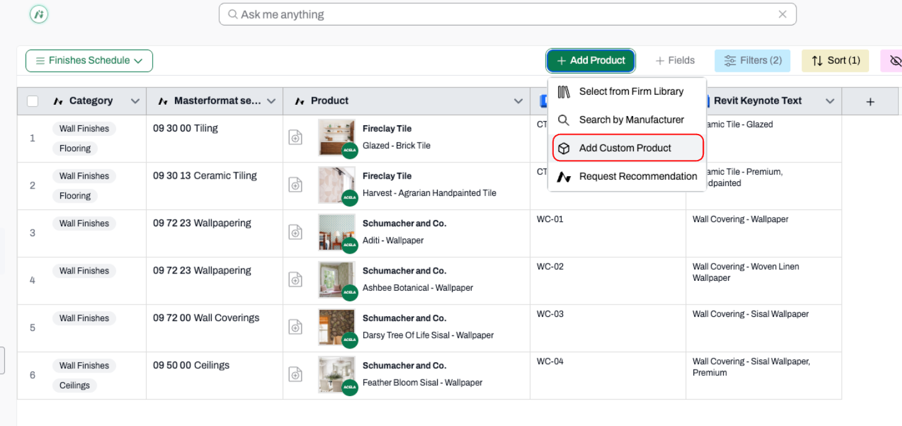902x426 pixels.
Task: Expand the Product column chevron
Action: point(518,101)
